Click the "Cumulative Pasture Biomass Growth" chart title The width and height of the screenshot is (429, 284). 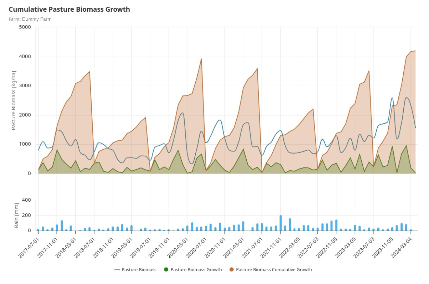(69, 9)
